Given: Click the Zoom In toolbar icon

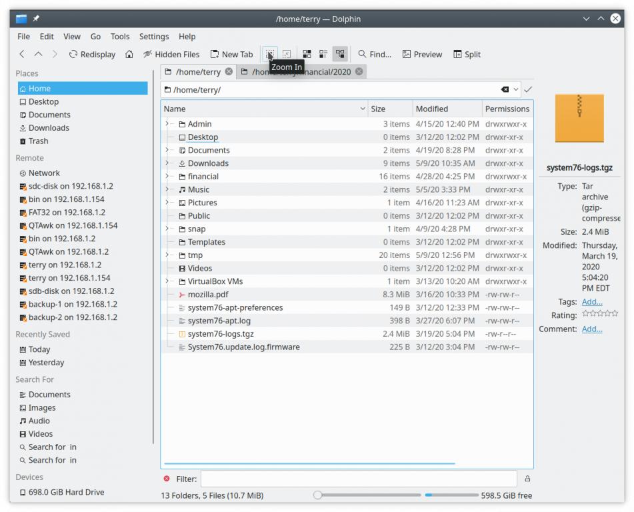Looking at the screenshot, I should (270, 55).
